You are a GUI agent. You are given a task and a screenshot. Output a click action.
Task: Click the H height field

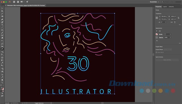coord(173,19)
